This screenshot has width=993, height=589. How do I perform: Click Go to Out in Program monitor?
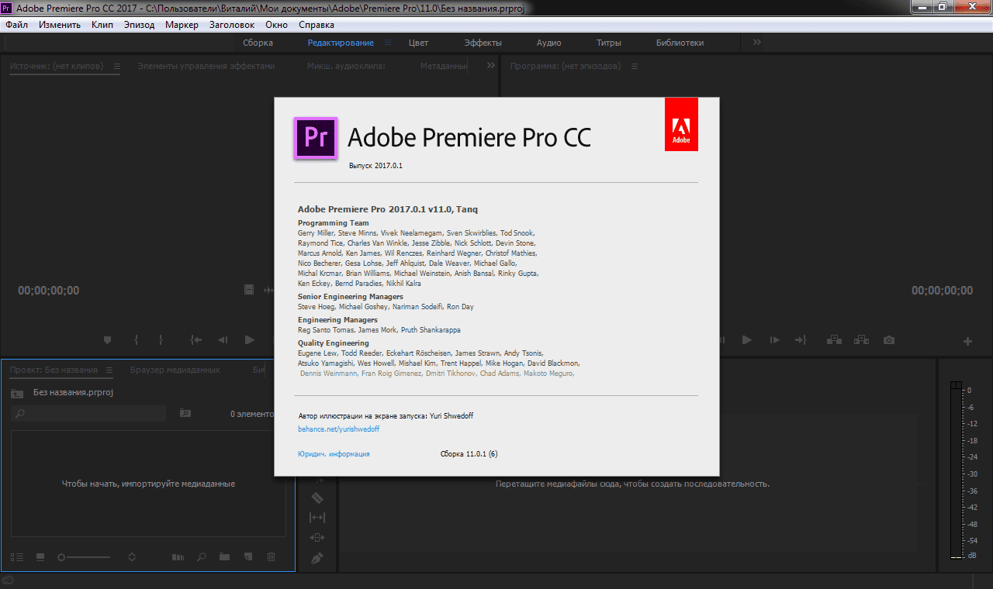tap(801, 339)
